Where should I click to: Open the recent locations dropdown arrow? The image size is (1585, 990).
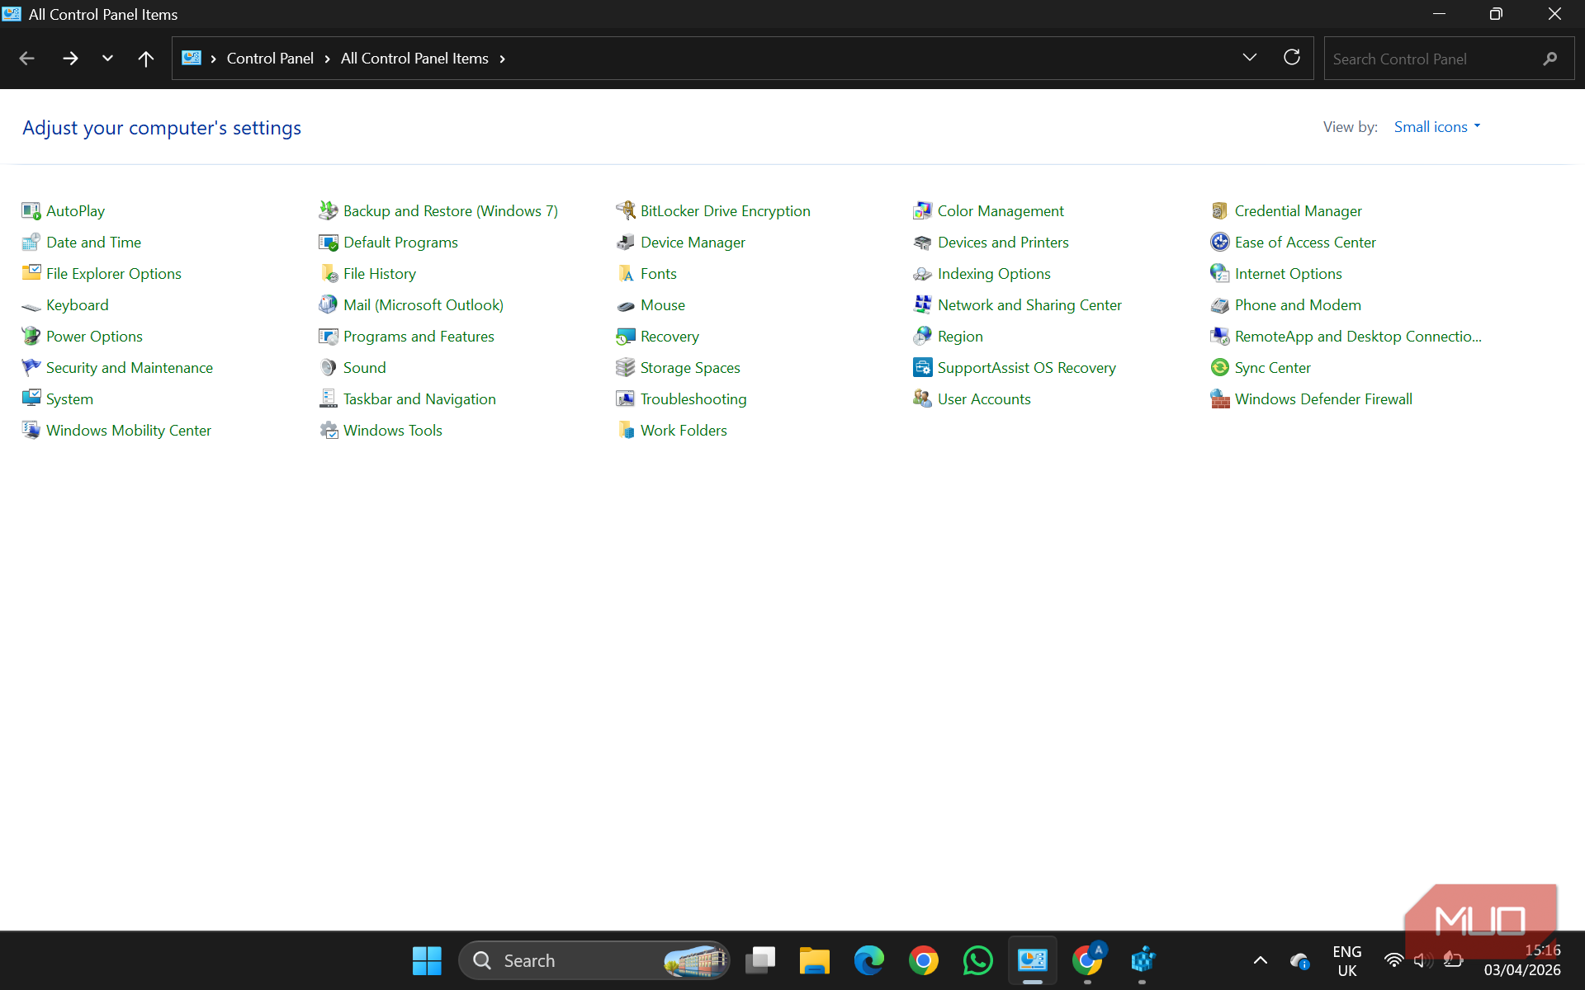coord(107,59)
